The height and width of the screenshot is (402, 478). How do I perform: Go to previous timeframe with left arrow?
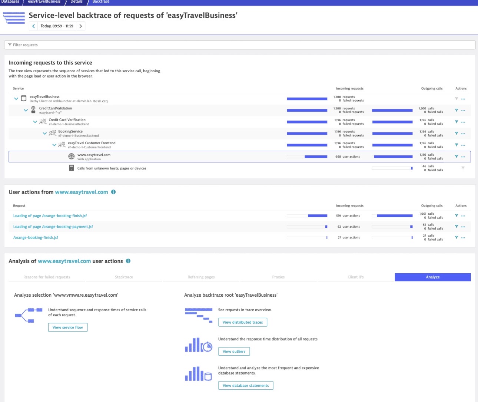34,26
